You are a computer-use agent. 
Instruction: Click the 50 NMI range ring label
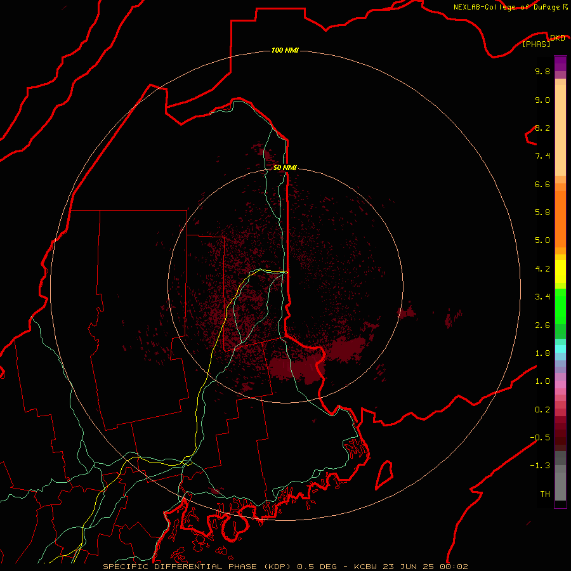(285, 167)
